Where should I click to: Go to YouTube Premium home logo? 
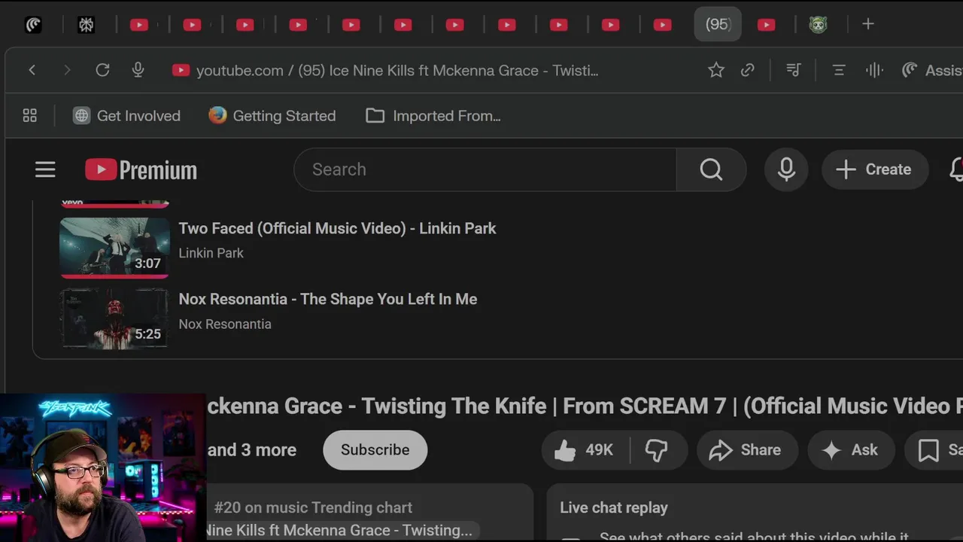coord(141,169)
